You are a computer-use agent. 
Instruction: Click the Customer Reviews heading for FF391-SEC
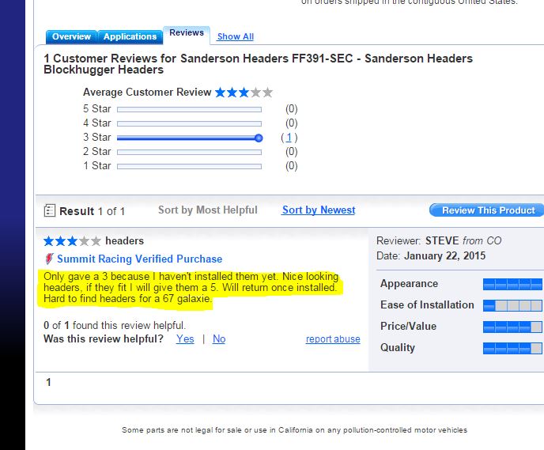[258, 64]
